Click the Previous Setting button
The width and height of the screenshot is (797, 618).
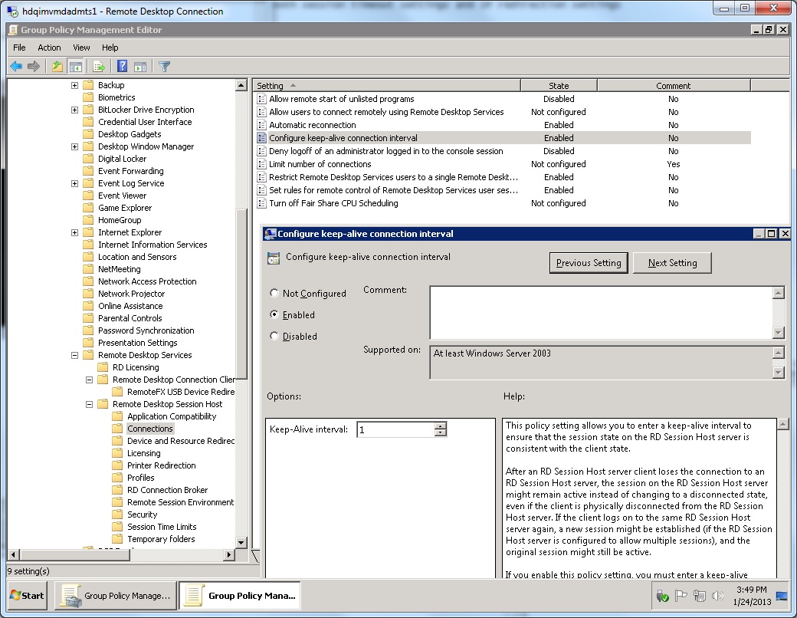(x=589, y=263)
